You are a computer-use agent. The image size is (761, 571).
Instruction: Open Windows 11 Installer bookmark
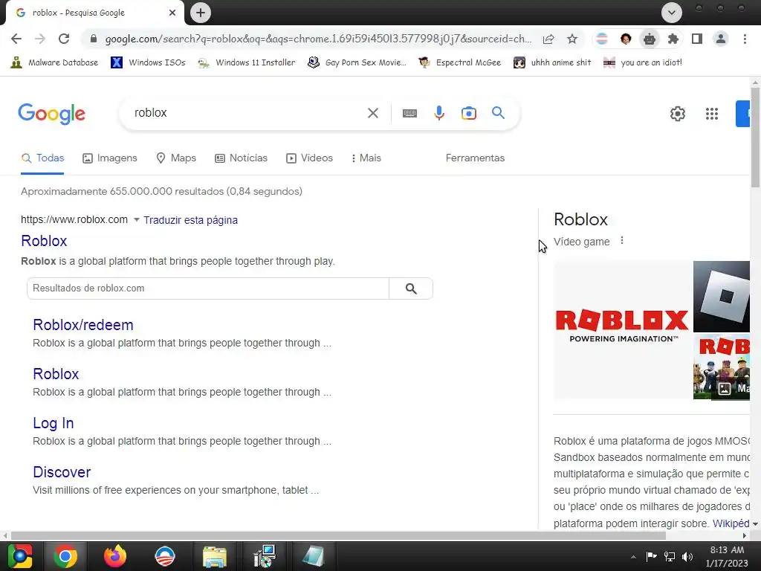[247, 62]
